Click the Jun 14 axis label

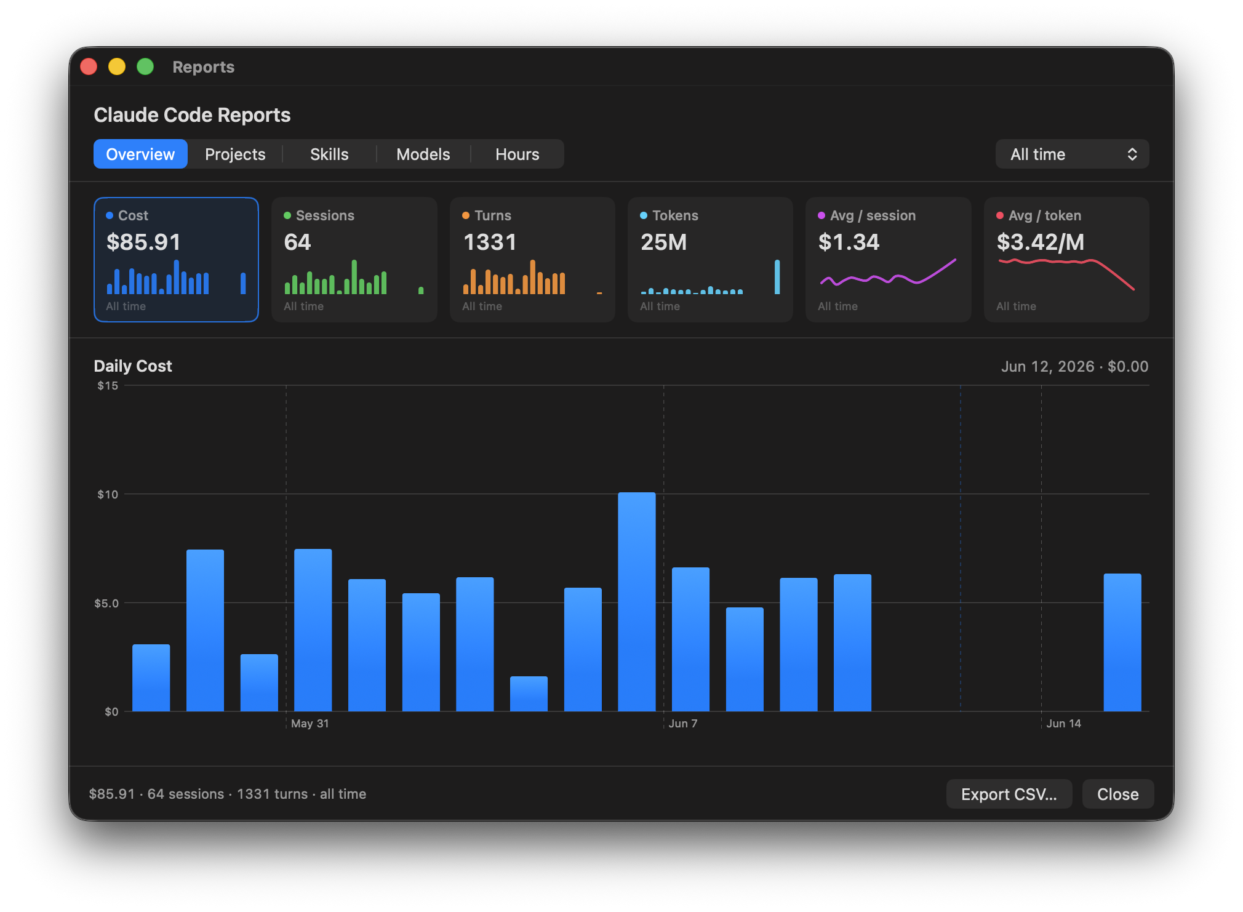(1064, 724)
